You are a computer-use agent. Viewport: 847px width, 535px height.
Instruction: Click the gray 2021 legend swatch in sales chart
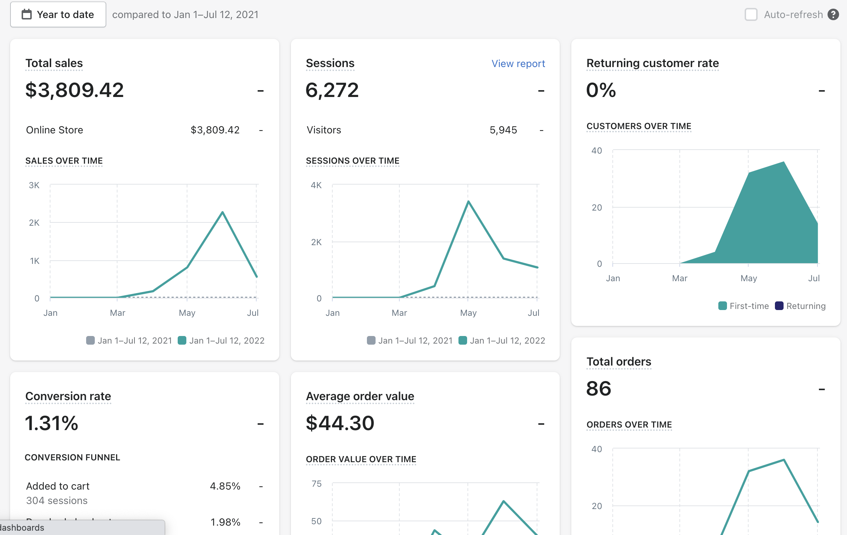[x=90, y=340]
